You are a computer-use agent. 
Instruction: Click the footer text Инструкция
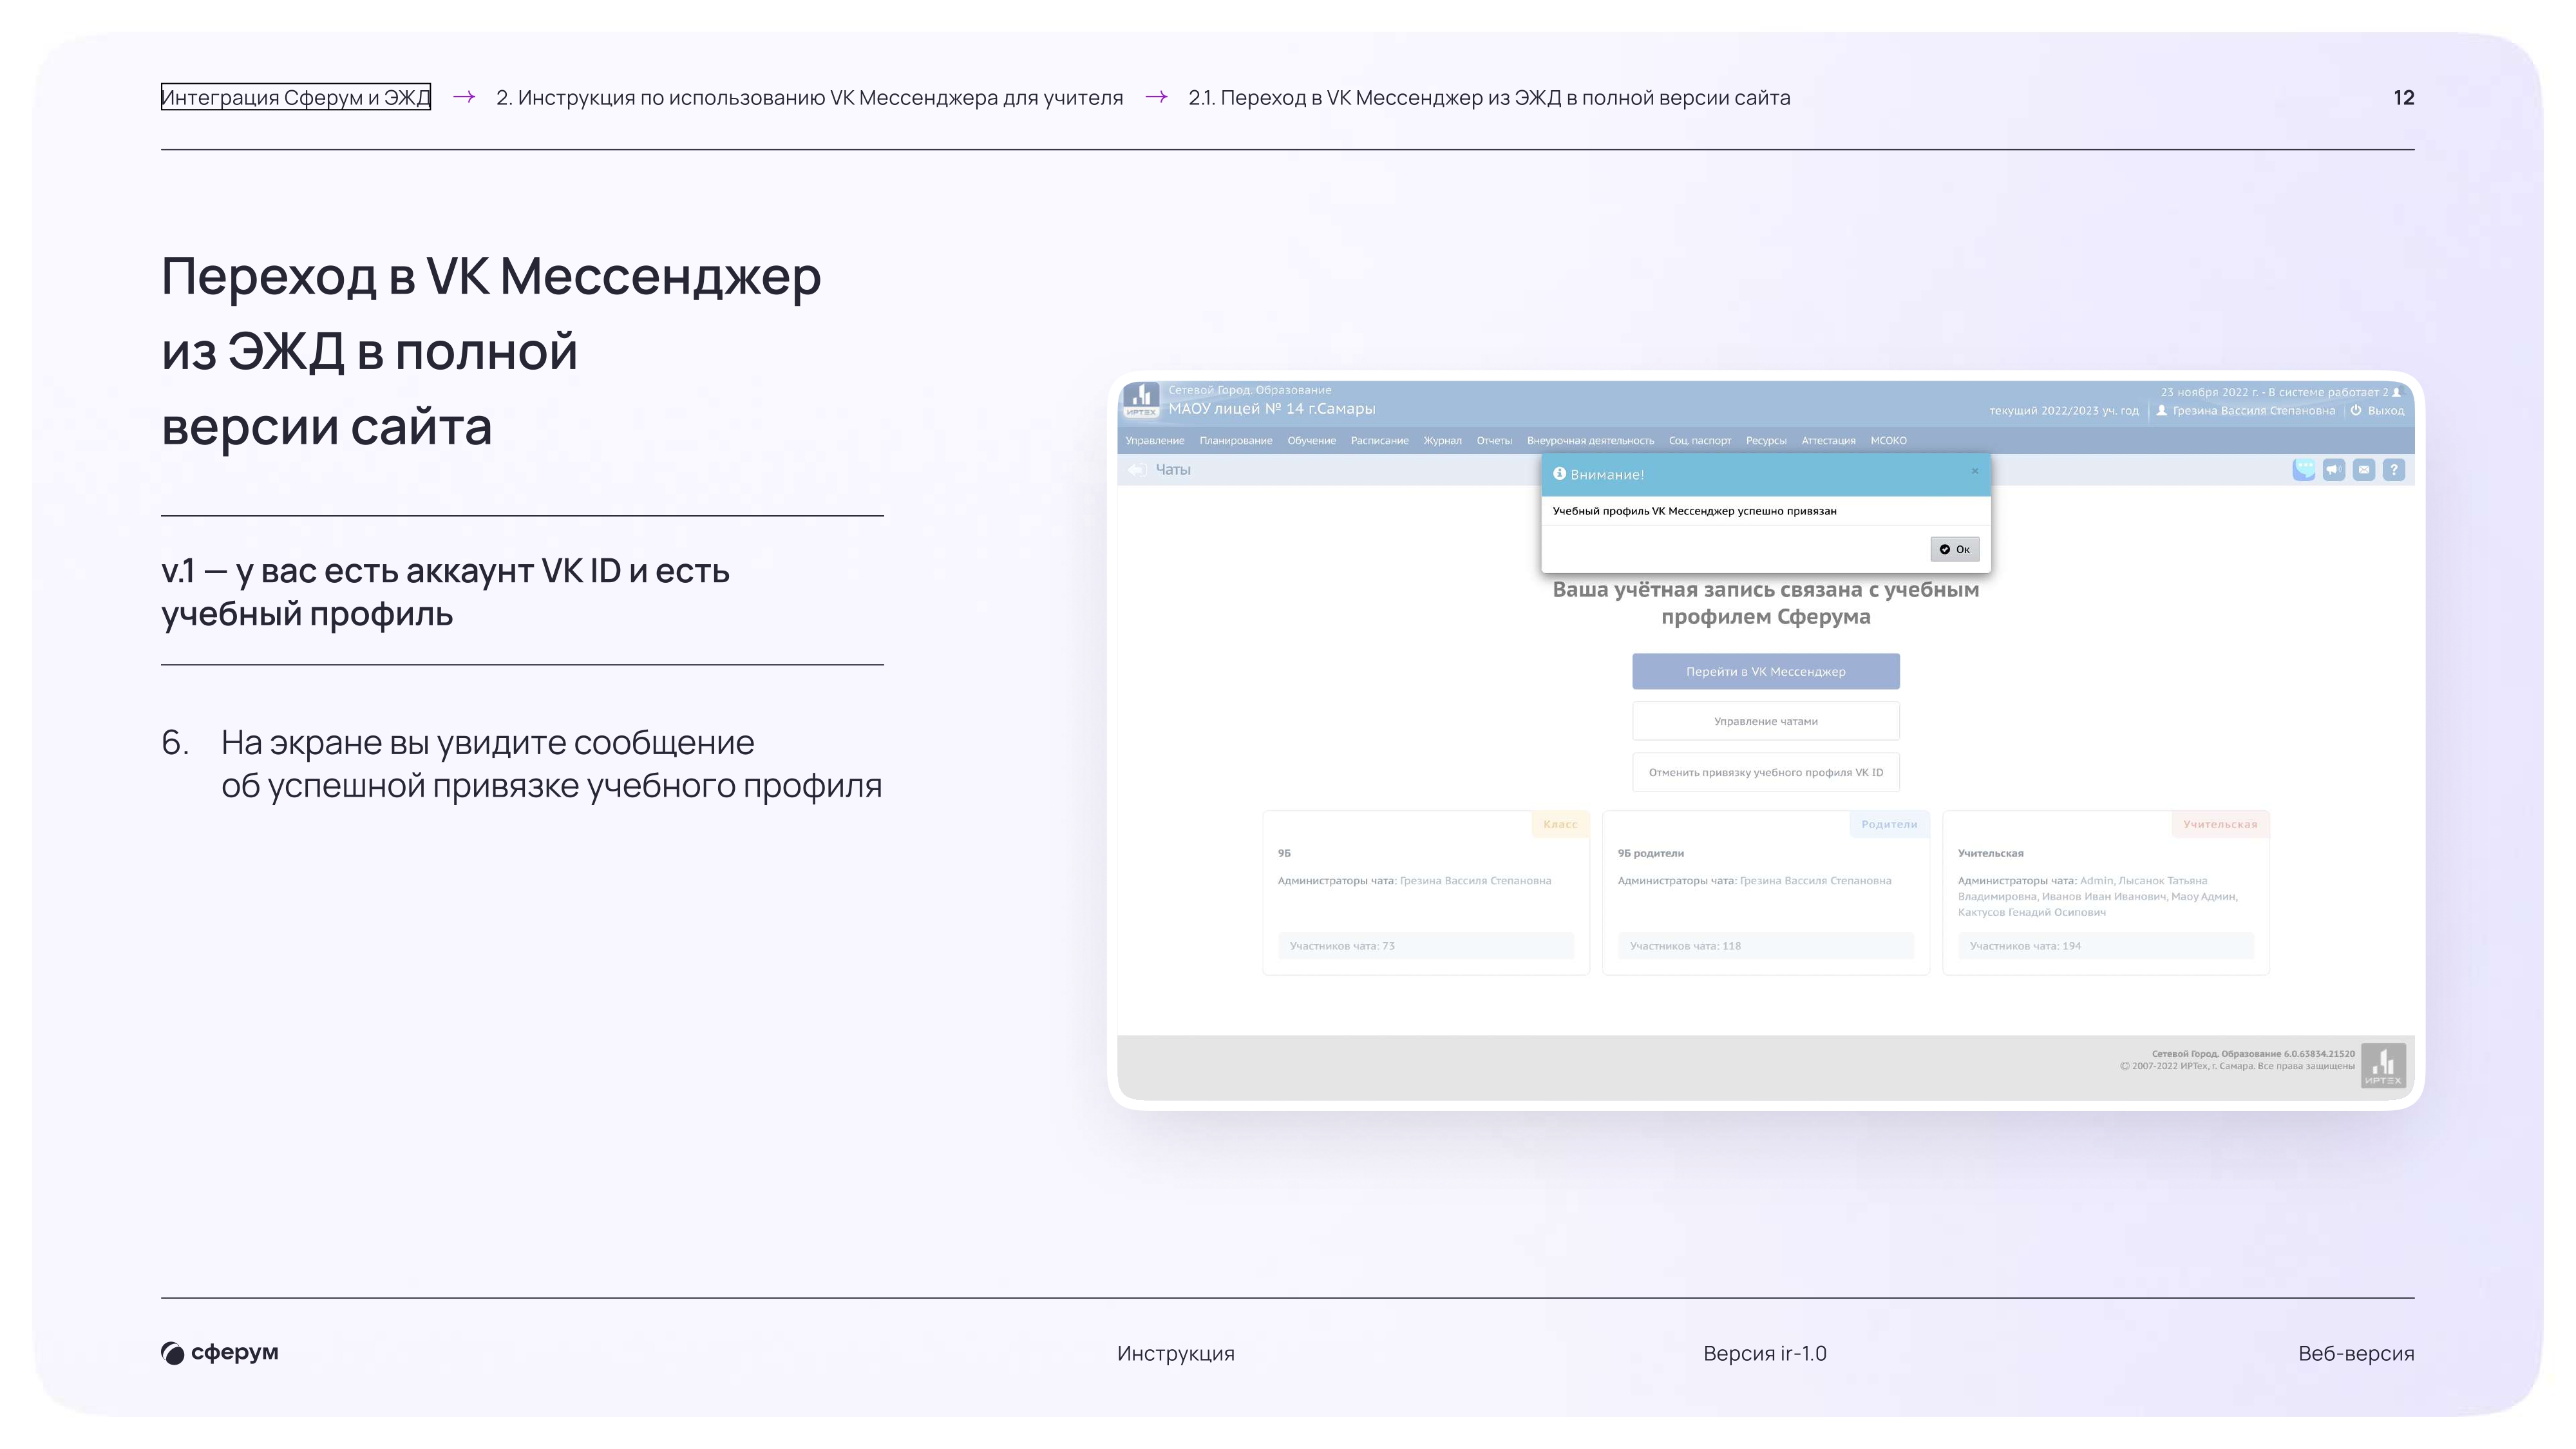pos(1176,1353)
